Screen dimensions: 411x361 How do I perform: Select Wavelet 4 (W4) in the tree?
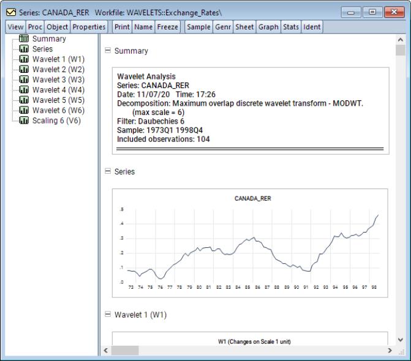click(x=58, y=90)
